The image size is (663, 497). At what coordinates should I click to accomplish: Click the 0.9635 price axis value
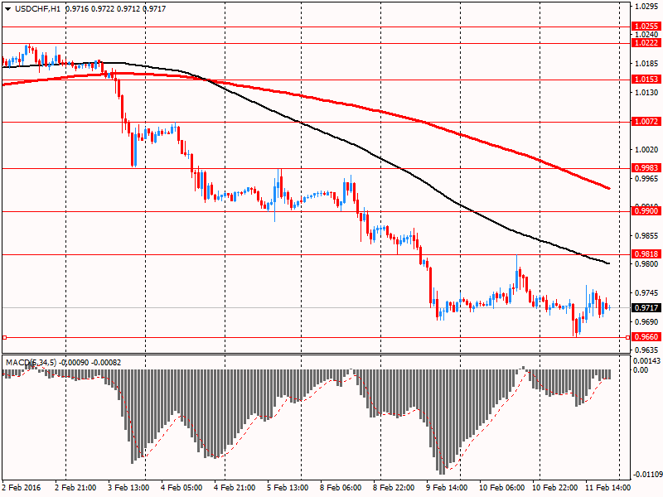click(646, 350)
